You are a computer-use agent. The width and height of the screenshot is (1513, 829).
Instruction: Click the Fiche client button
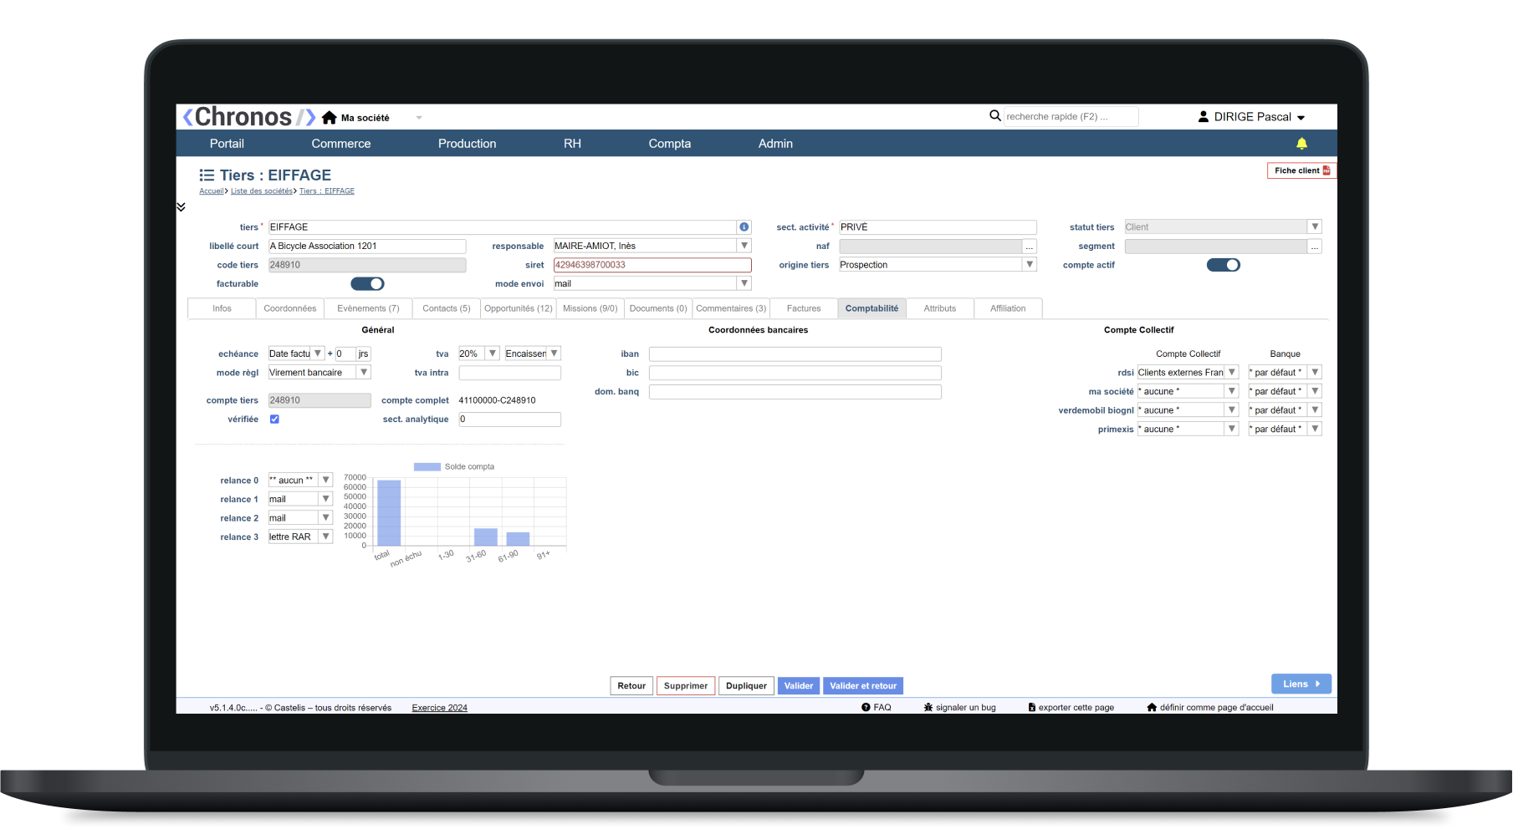[x=1302, y=170]
